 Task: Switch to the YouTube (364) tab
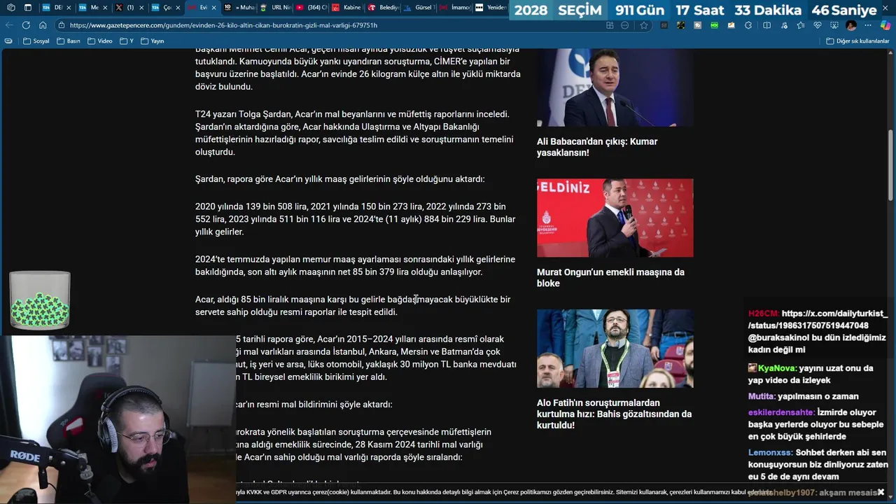click(x=311, y=8)
